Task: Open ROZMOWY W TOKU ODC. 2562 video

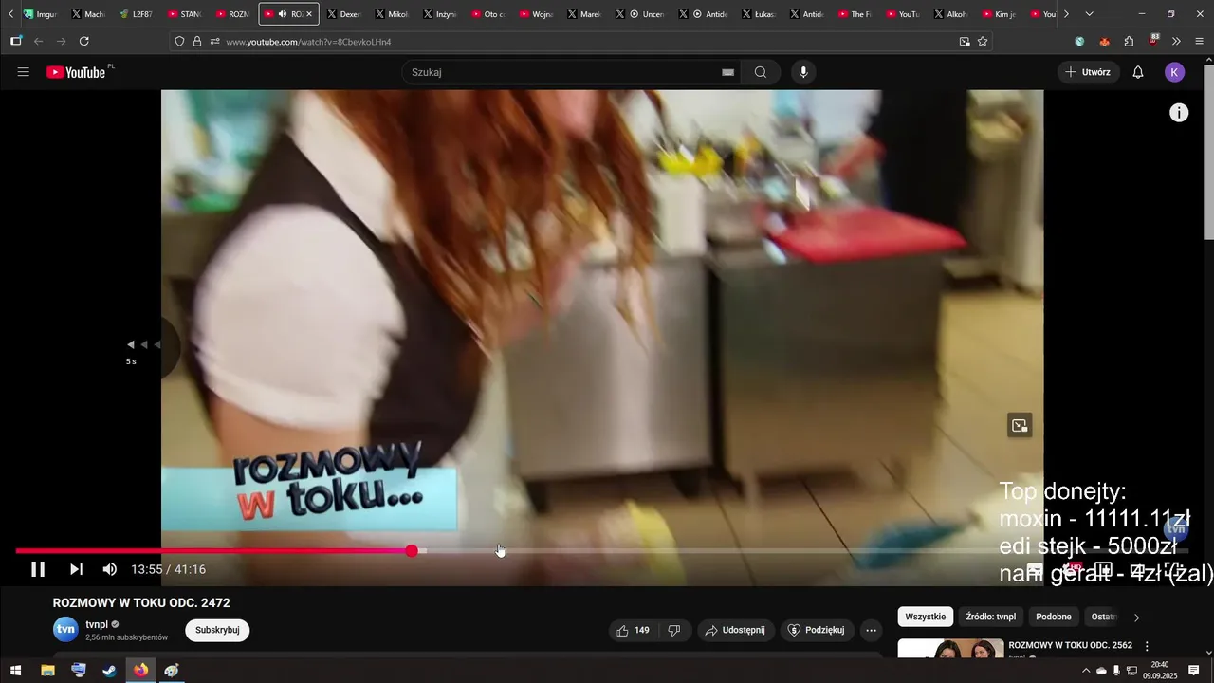Action: coord(1070,645)
